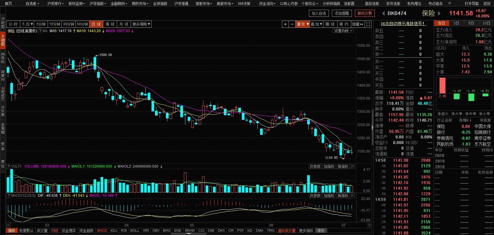This screenshot has width=494, height=235.
Task: Open 席位 in the left sidebar
Action: pyautogui.click(x=3, y=164)
